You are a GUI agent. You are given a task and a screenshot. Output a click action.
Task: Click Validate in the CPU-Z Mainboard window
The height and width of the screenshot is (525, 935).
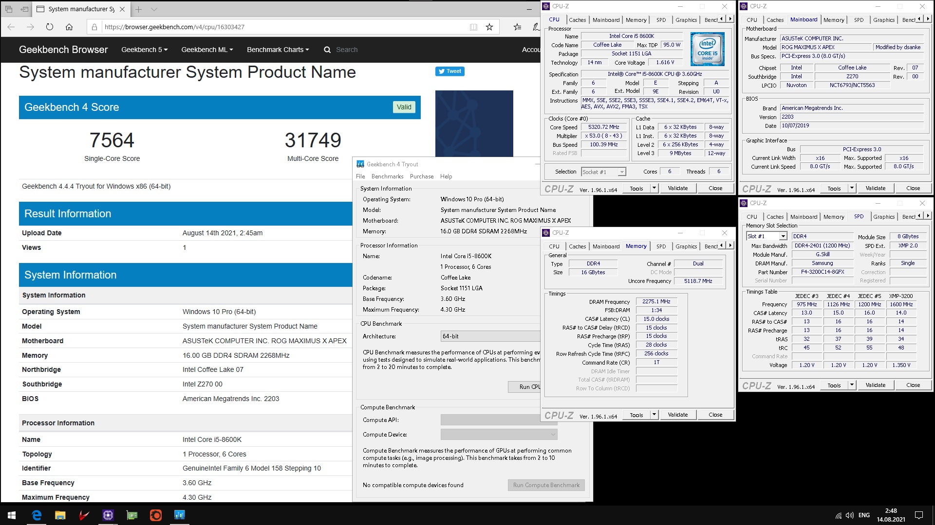[x=876, y=188]
